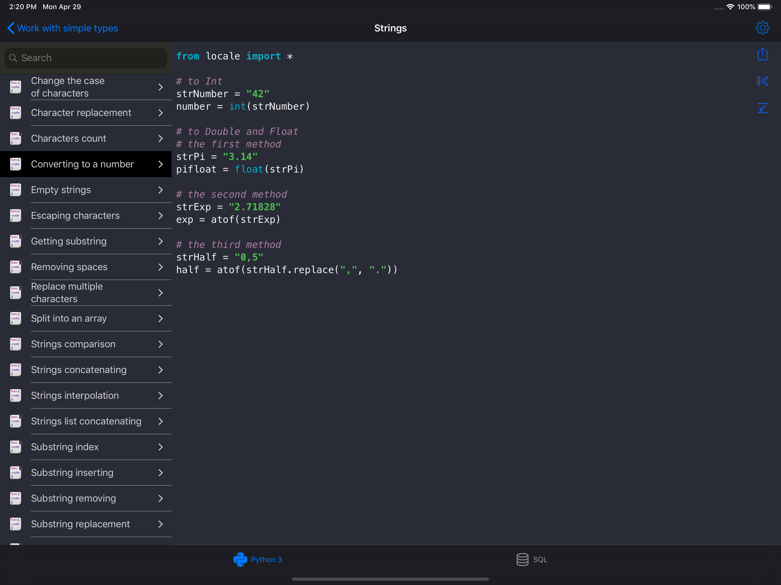781x585 pixels.
Task: Open settings with the gear icon
Action: [762, 28]
